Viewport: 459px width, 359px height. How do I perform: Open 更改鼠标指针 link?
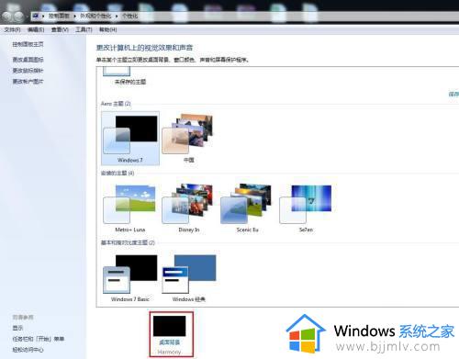tap(28, 71)
